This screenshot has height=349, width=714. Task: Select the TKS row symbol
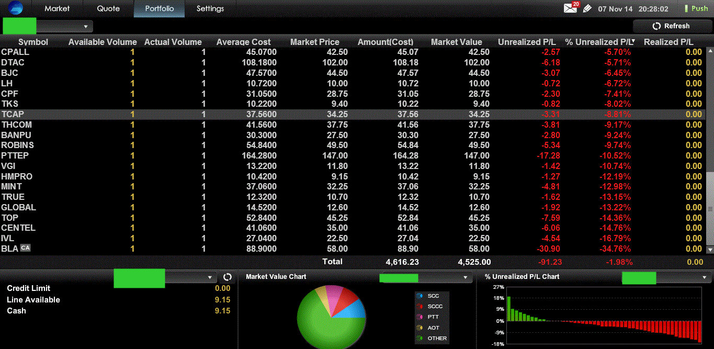[x=9, y=104]
